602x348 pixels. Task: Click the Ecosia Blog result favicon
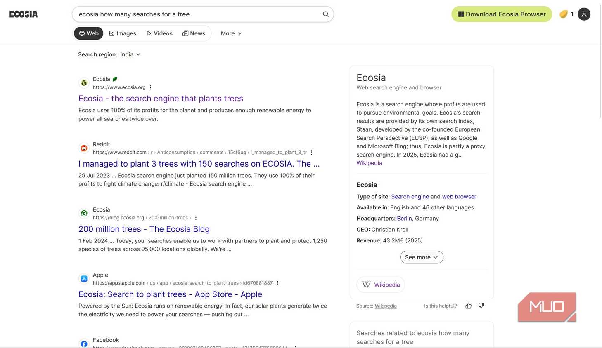click(84, 213)
